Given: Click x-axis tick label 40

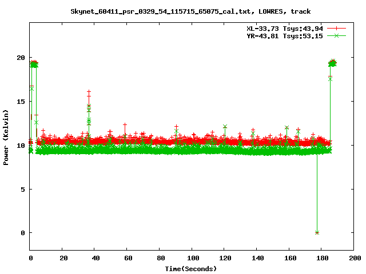Looking at the screenshot, I should coord(96,258).
